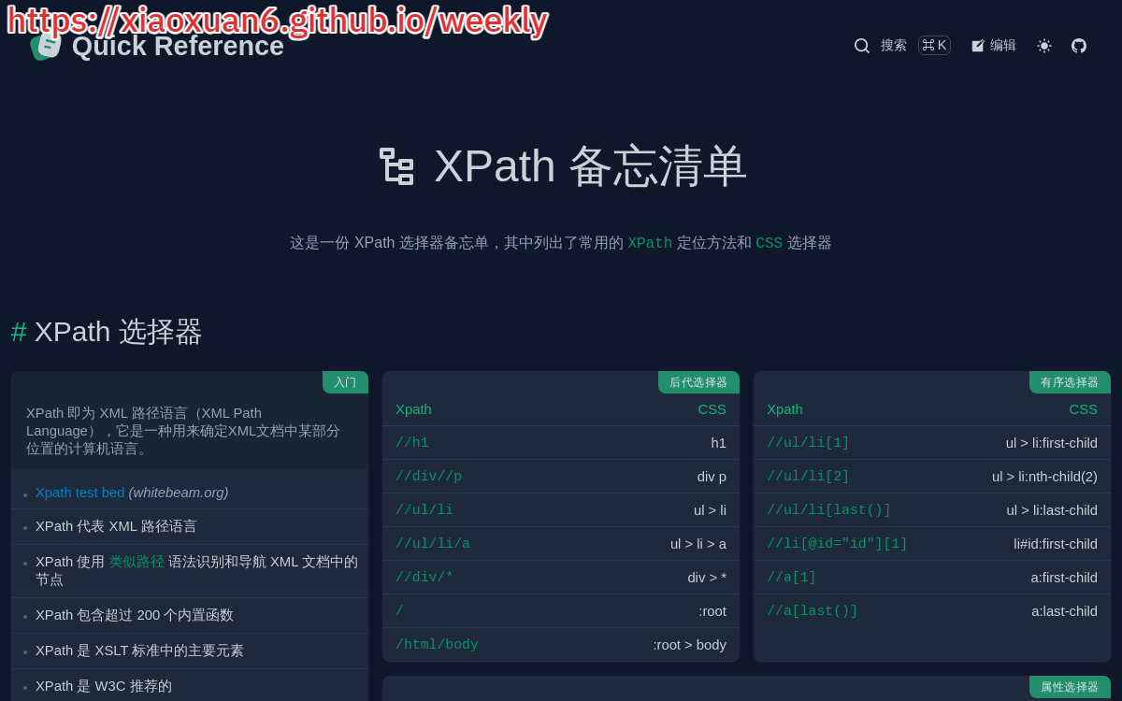1122x701 pixels.
Task: Click the XPath tree icon beside title
Action: click(396, 166)
